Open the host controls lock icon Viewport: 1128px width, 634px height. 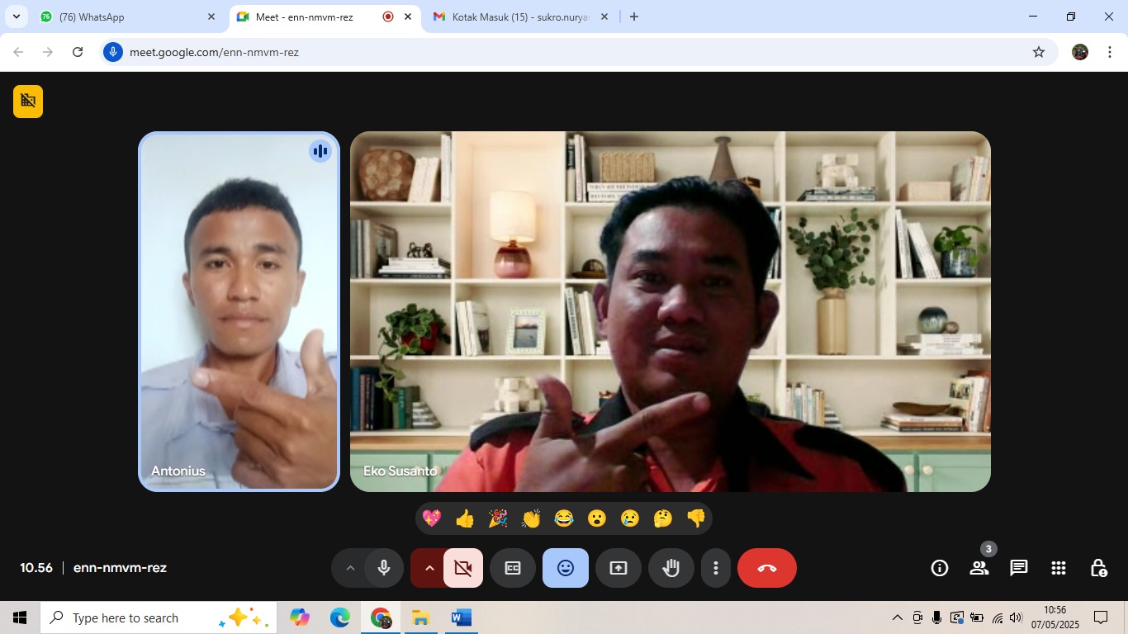(x=1098, y=568)
